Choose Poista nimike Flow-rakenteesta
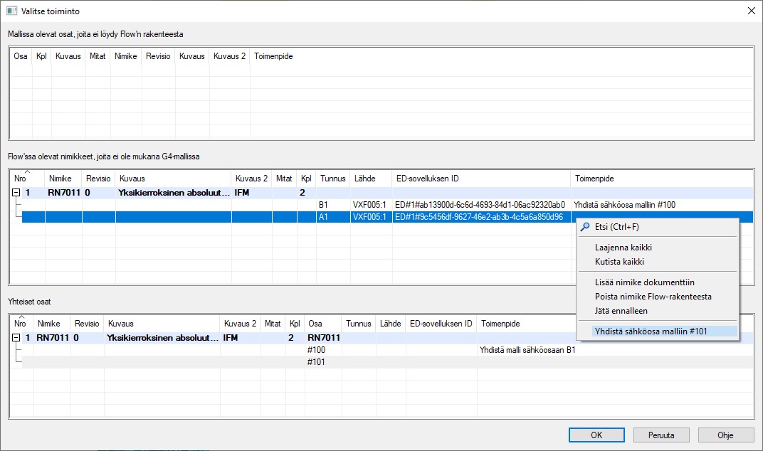This screenshot has width=763, height=451. coord(653,297)
